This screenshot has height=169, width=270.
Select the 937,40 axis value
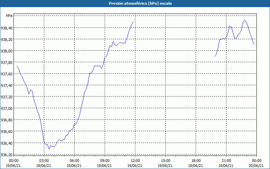click(6, 86)
